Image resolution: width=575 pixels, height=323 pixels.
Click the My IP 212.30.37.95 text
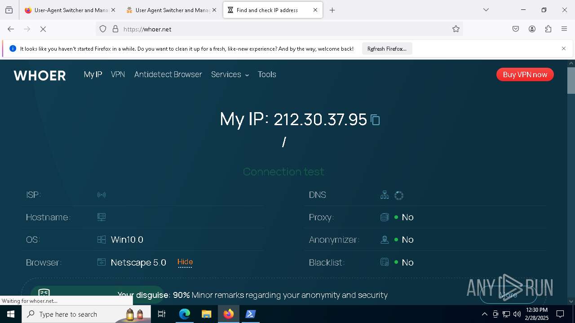click(x=293, y=119)
